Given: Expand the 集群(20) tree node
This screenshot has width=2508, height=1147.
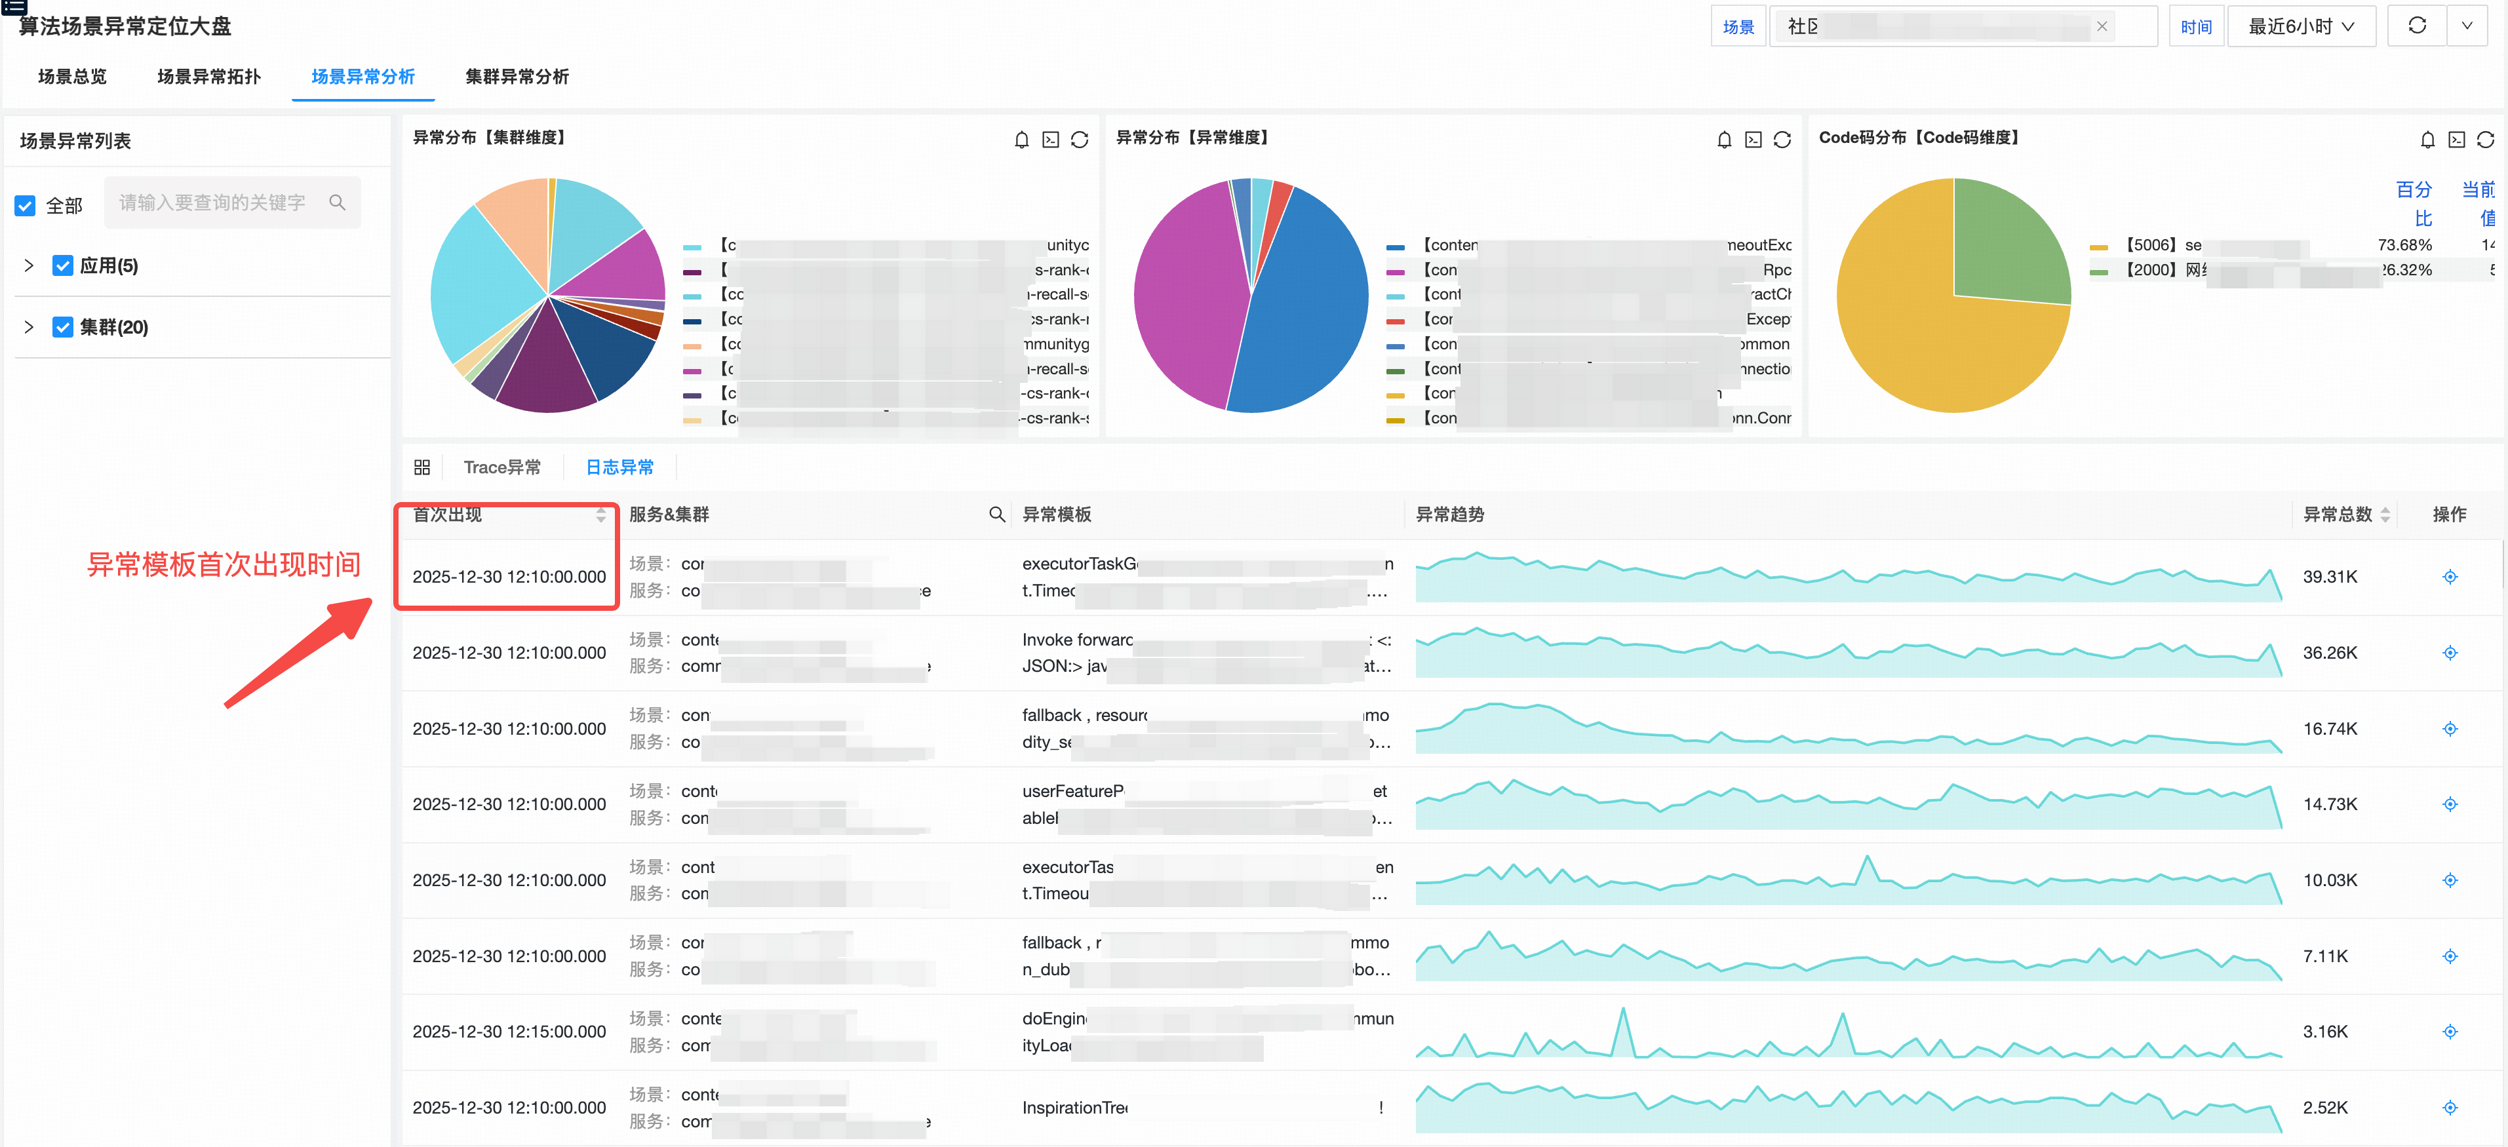Looking at the screenshot, I should point(28,327).
